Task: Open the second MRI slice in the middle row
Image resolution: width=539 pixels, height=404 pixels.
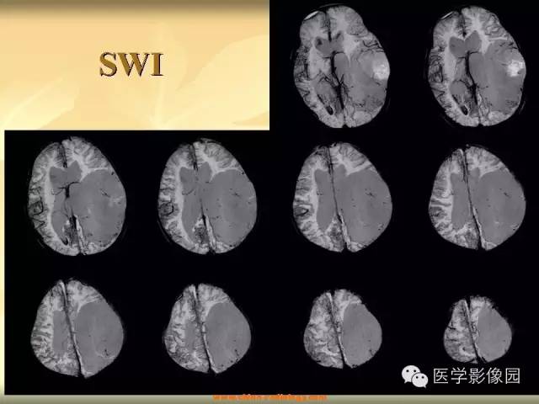Action: click(x=207, y=196)
